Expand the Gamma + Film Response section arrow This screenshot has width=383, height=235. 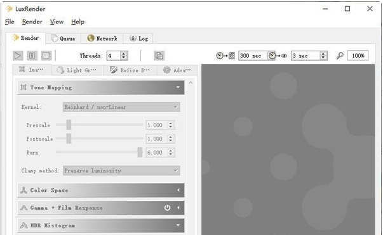click(178, 208)
